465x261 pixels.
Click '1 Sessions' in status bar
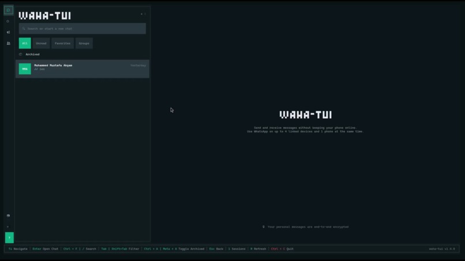tap(237, 249)
